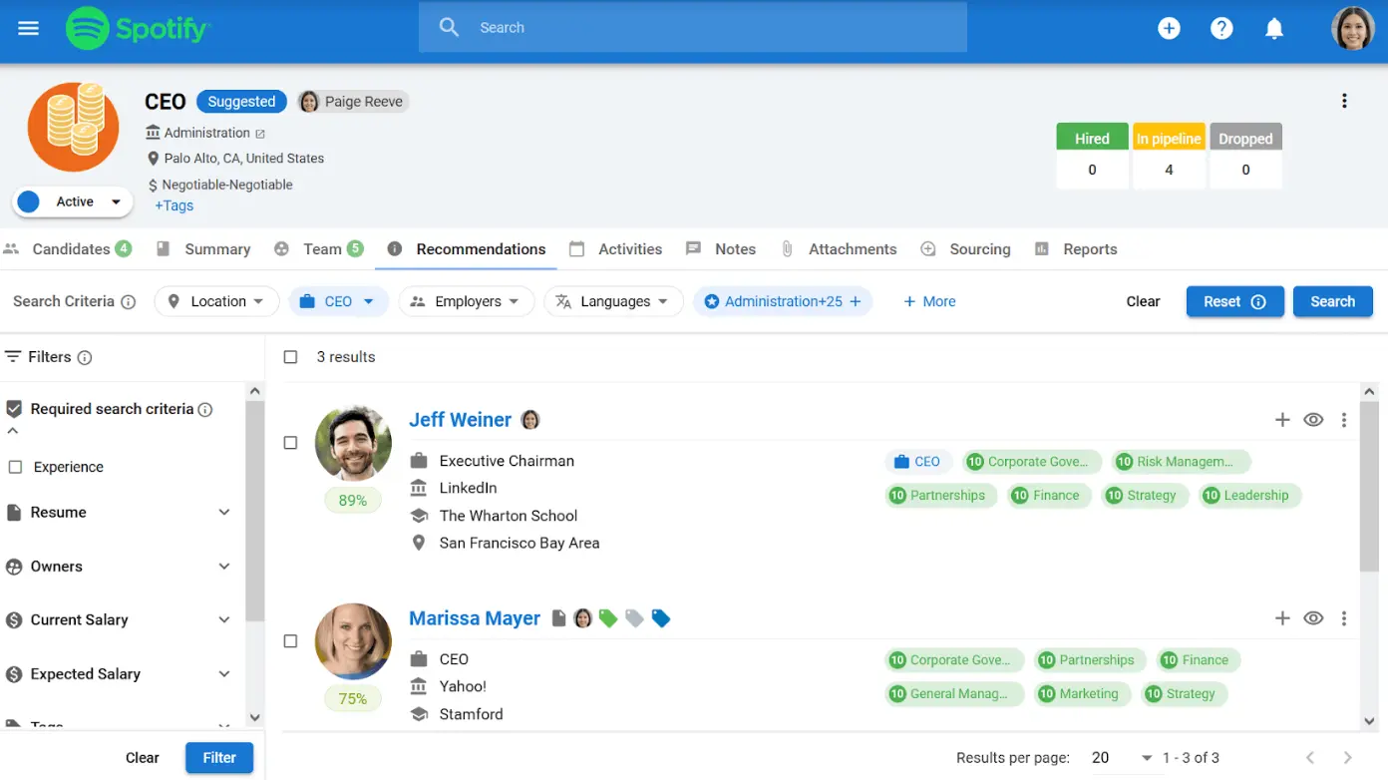Open the hamburger menu icon top left
Viewport: 1388px width, 780px height.
pos(28,27)
